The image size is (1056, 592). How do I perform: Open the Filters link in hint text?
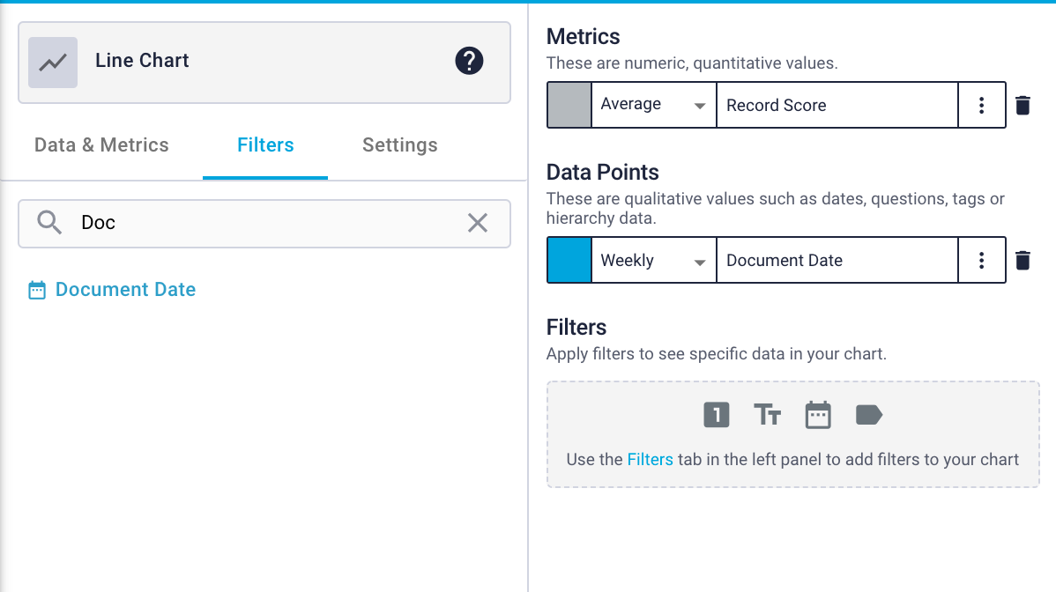tap(650, 459)
